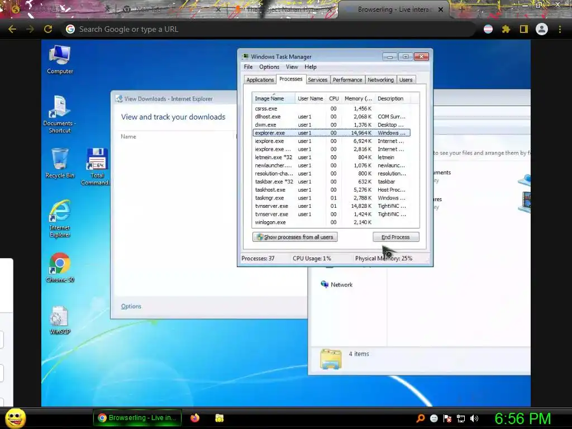Toggle the browser side panel icon
Image resolution: width=572 pixels, height=429 pixels.
[524, 29]
